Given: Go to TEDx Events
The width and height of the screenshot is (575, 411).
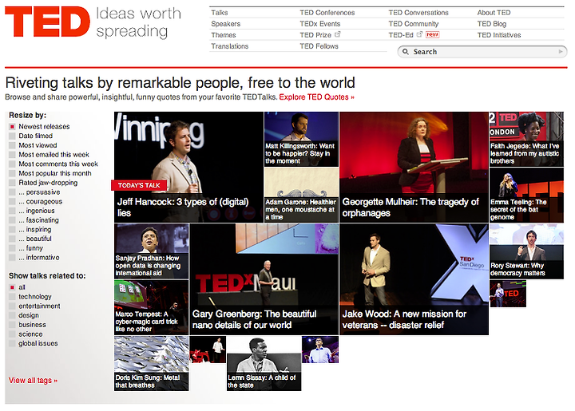Looking at the screenshot, I should pos(319,24).
